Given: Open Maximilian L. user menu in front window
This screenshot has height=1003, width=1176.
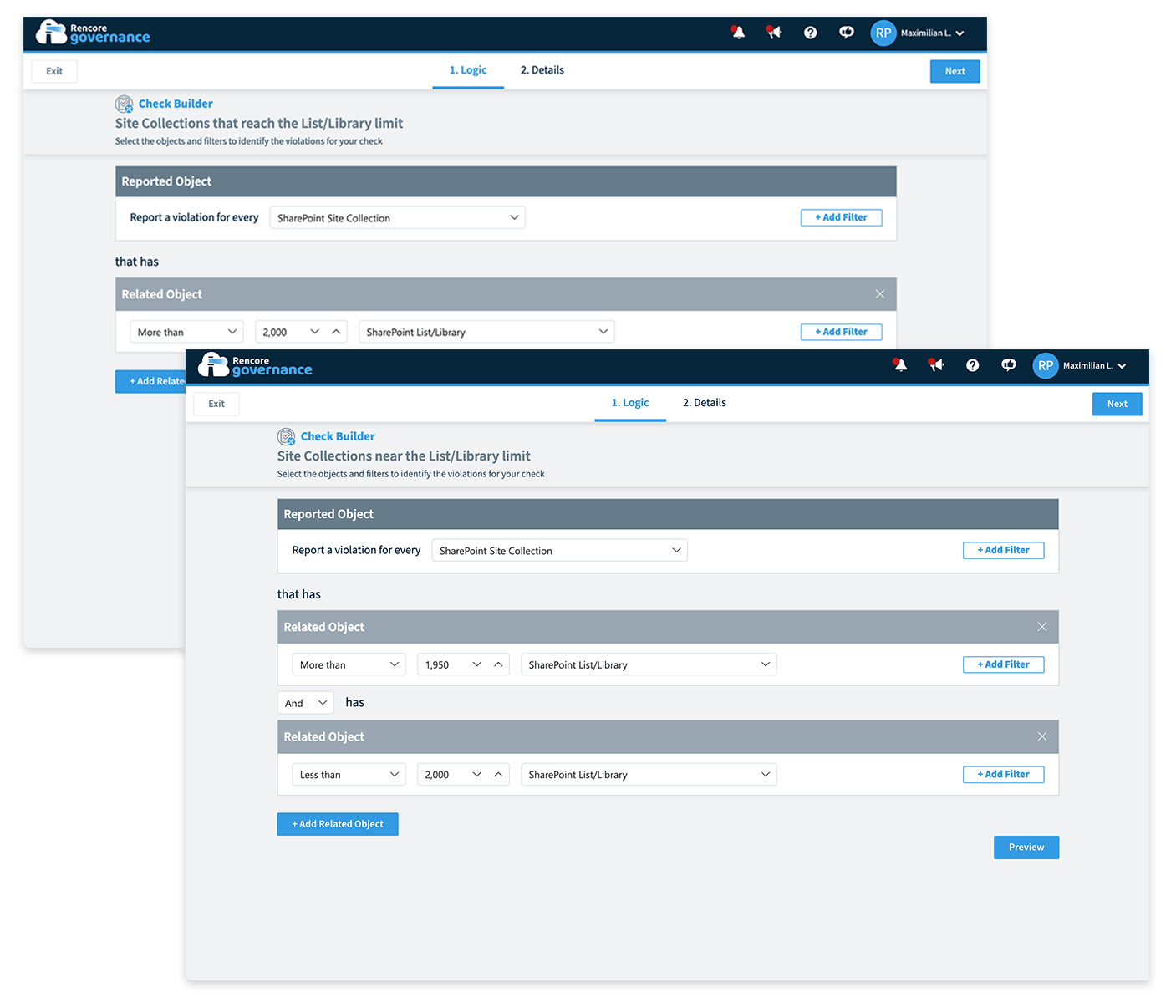Looking at the screenshot, I should (1096, 365).
